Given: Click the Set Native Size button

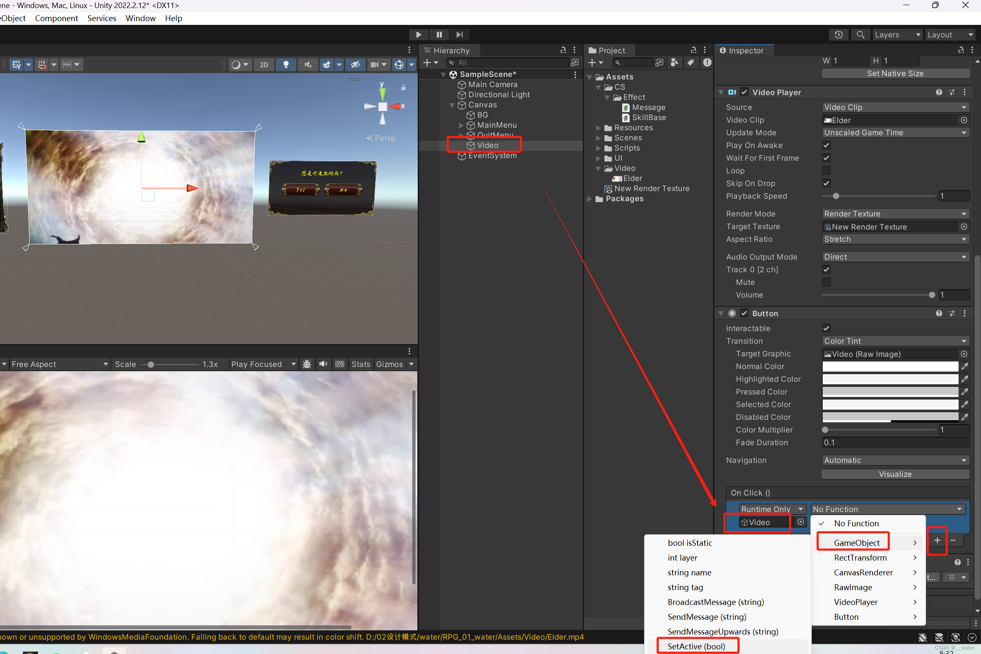Looking at the screenshot, I should point(895,73).
